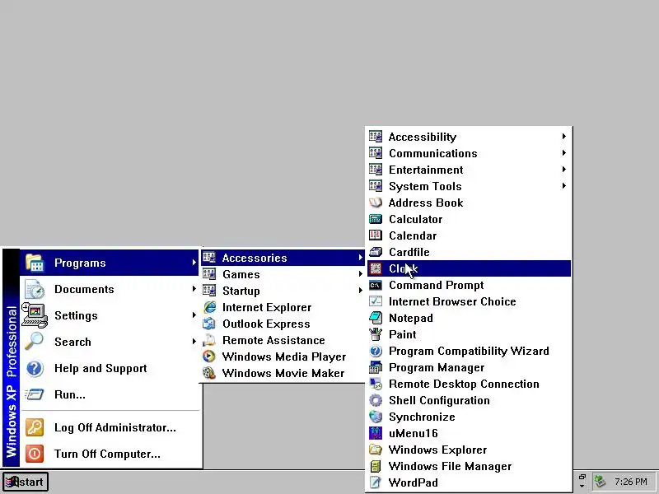Click the Outlook Express icon
The width and height of the screenshot is (659, 494).
click(209, 324)
